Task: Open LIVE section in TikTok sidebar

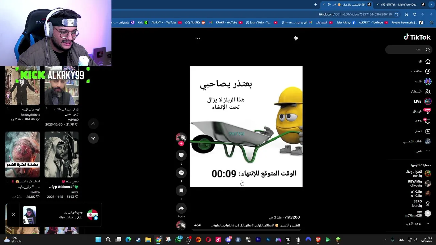Action: click(422, 101)
